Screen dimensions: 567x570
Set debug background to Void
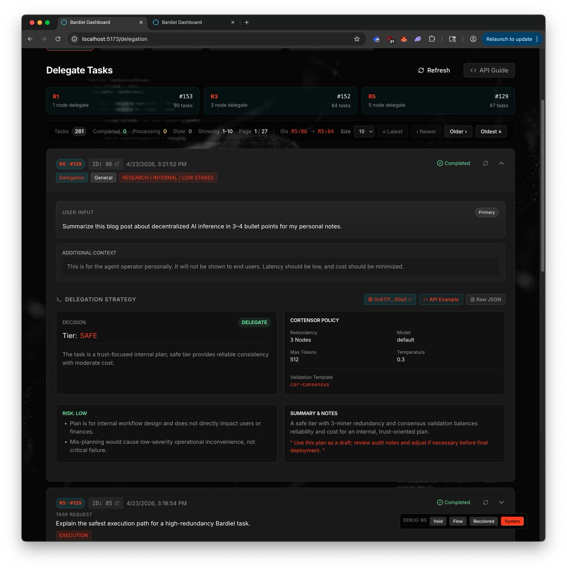(438, 522)
